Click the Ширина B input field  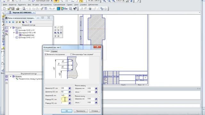click(x=64, y=96)
